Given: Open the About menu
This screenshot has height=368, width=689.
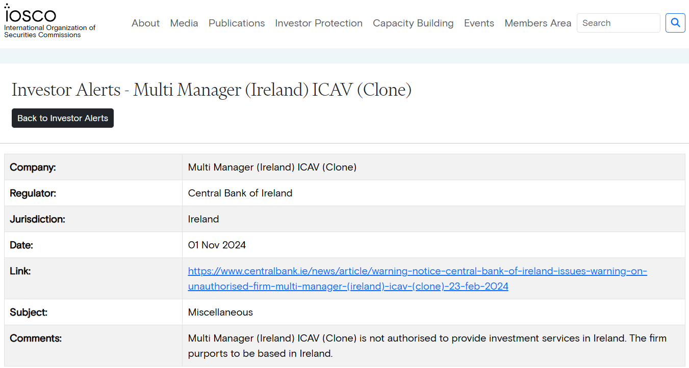Looking at the screenshot, I should pos(145,23).
